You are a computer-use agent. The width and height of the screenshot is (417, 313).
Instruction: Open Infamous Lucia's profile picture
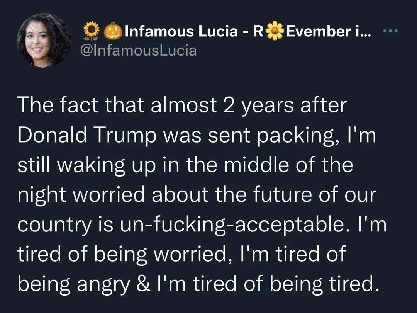tap(43, 41)
